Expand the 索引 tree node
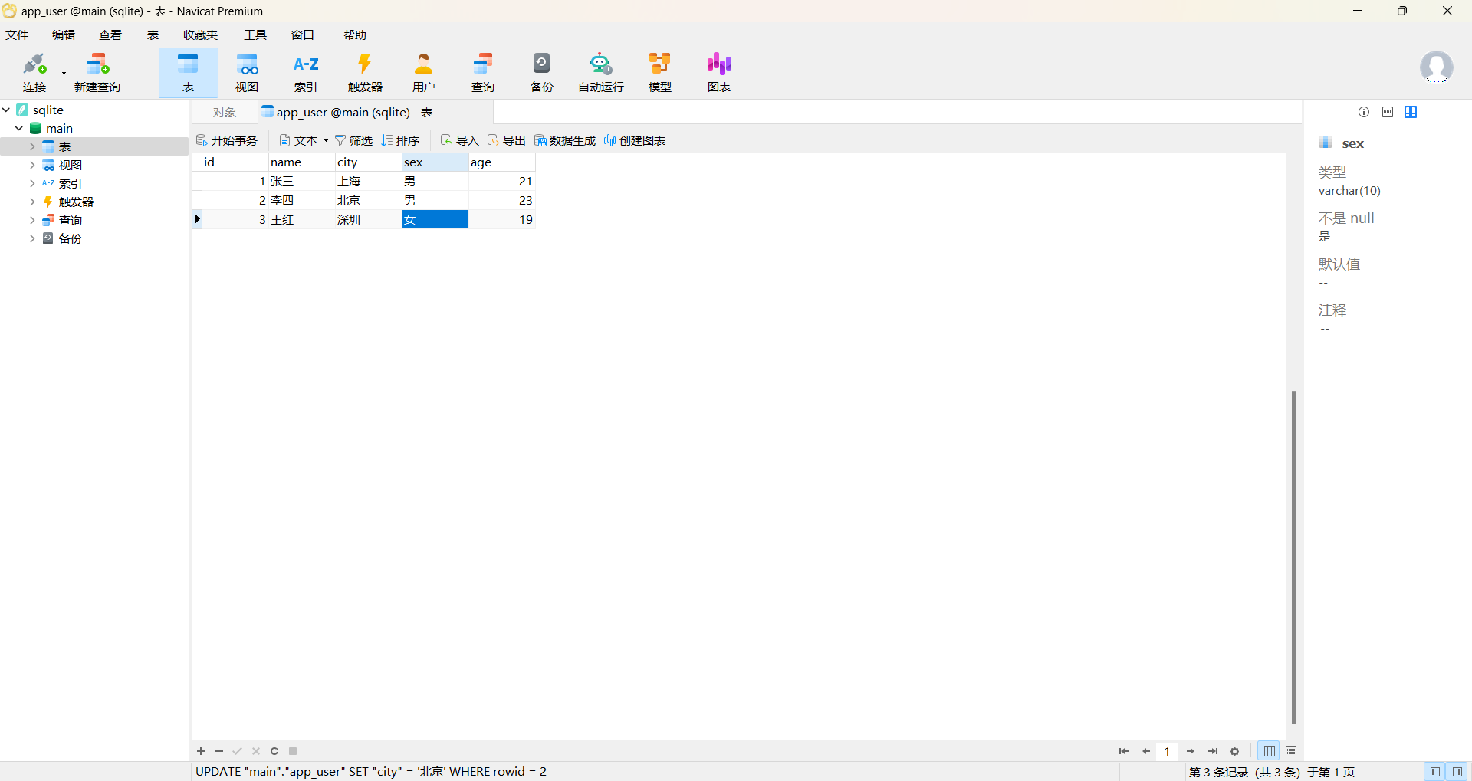 pos(32,183)
